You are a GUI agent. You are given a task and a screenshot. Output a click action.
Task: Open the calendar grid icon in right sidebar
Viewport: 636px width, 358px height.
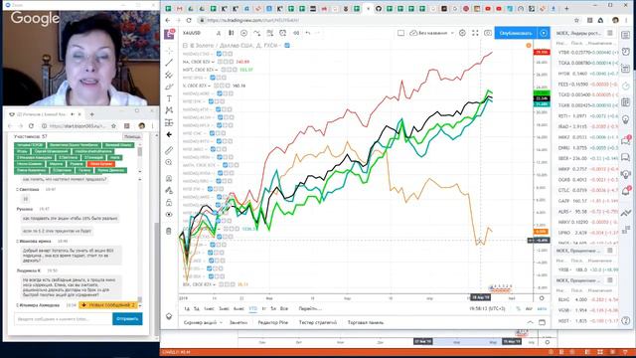click(x=625, y=102)
